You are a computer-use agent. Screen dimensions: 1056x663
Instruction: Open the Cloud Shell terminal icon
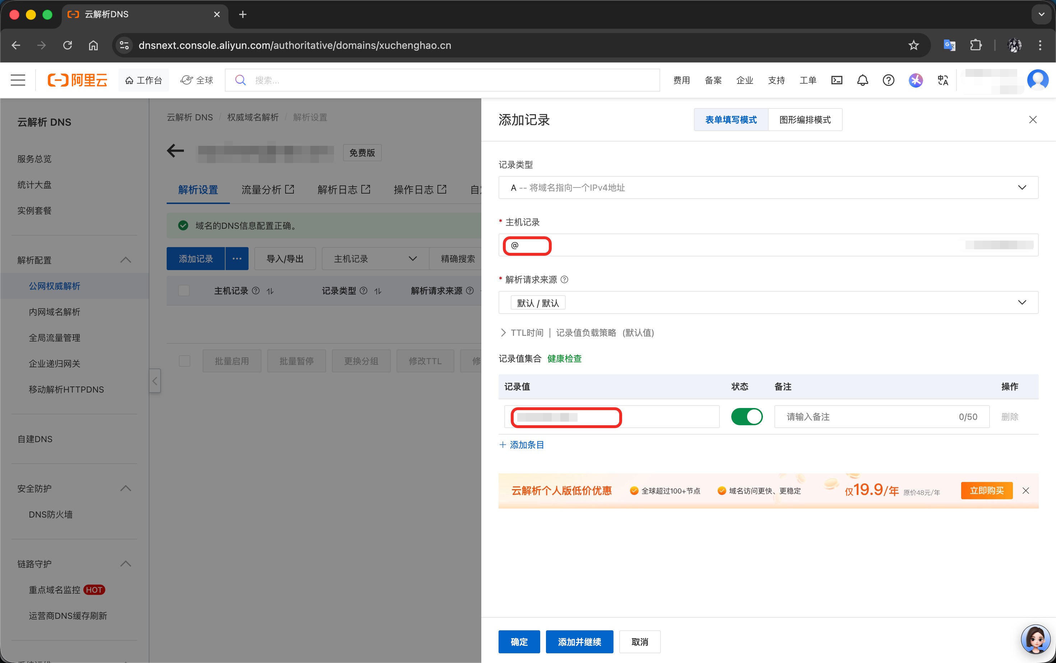tap(836, 80)
